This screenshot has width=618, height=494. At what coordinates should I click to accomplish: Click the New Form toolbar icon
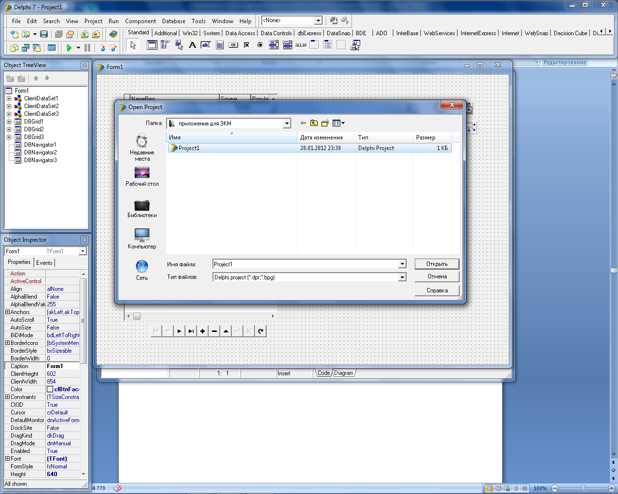pos(52,48)
